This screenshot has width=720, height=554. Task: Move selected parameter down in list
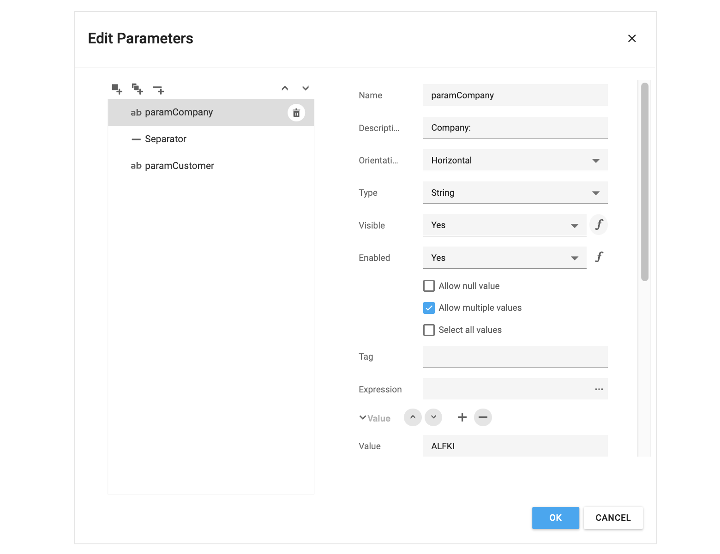tap(306, 88)
